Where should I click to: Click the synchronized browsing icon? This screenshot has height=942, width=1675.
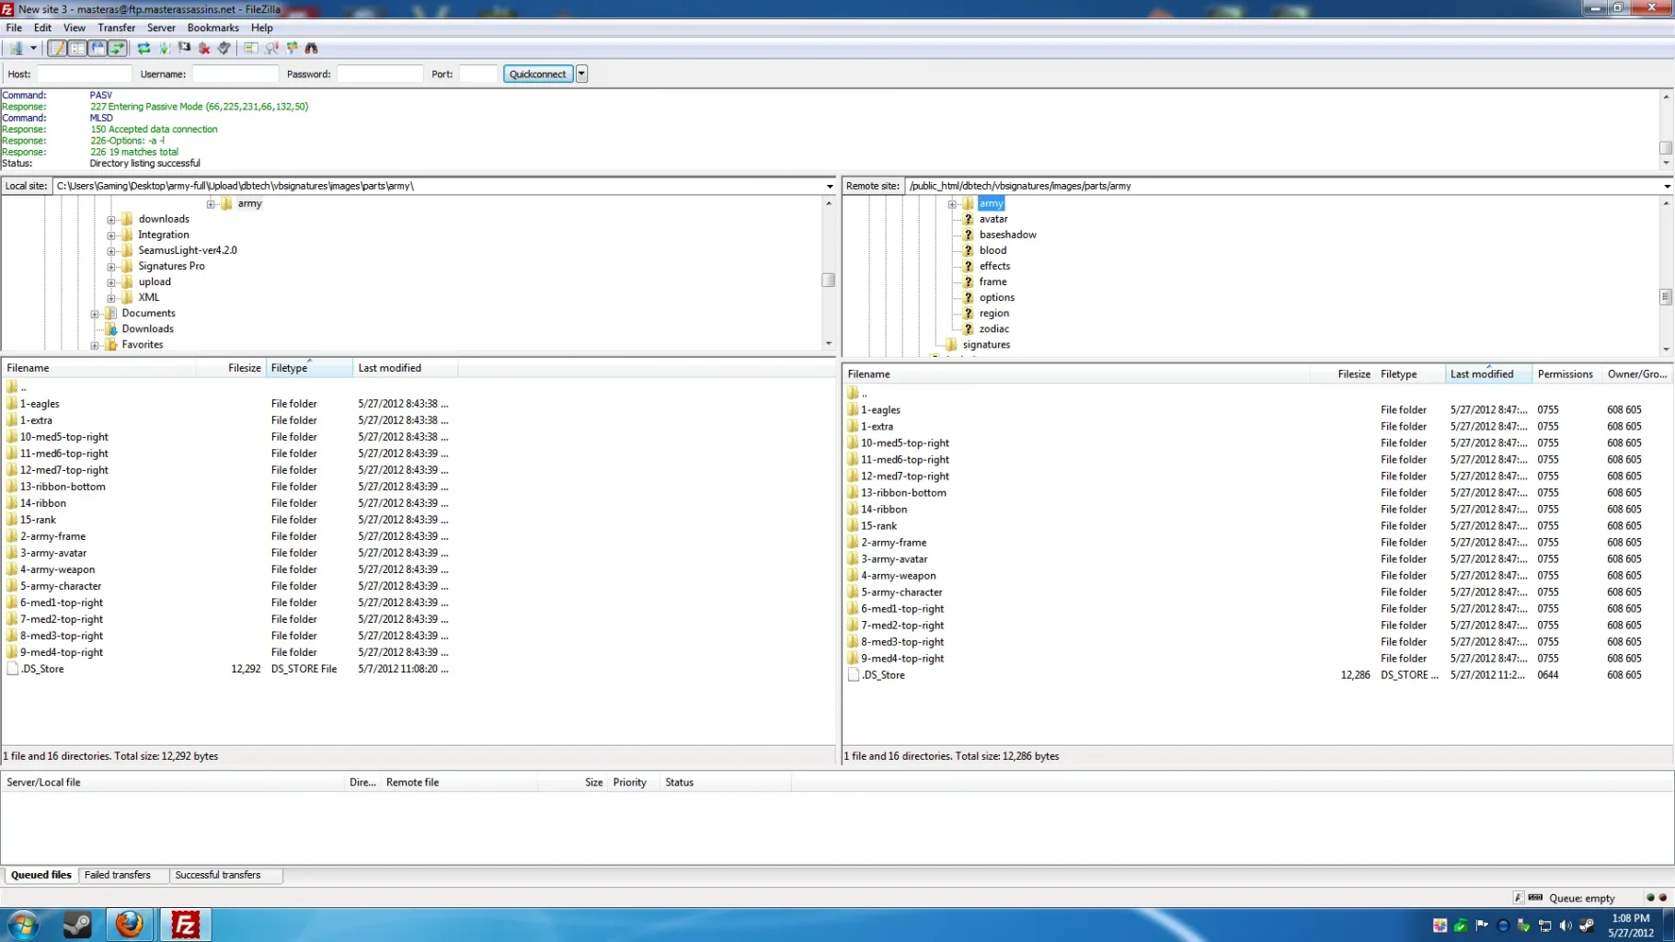pyautogui.click(x=293, y=48)
